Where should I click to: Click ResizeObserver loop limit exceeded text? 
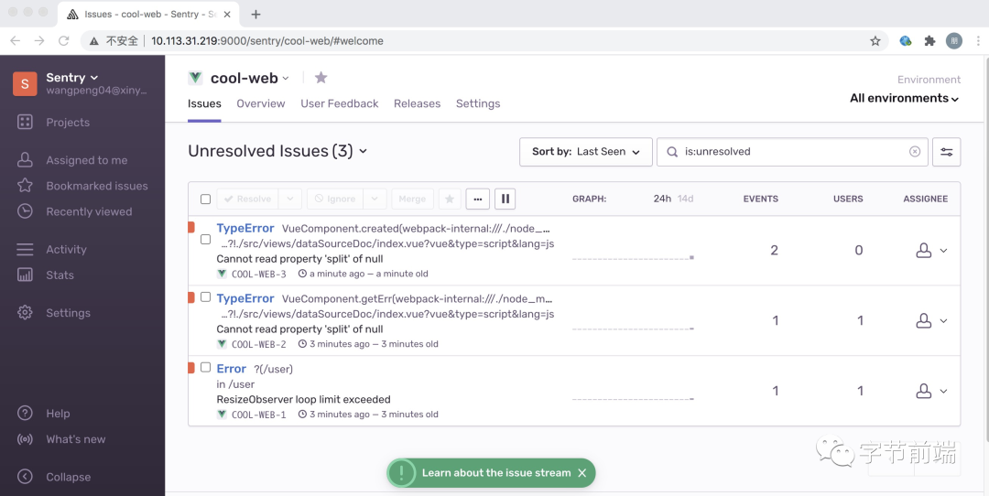click(303, 399)
